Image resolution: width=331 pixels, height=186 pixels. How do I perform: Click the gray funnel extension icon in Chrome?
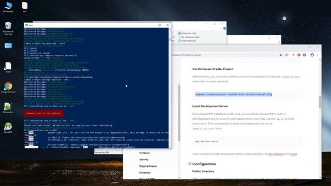293,55
